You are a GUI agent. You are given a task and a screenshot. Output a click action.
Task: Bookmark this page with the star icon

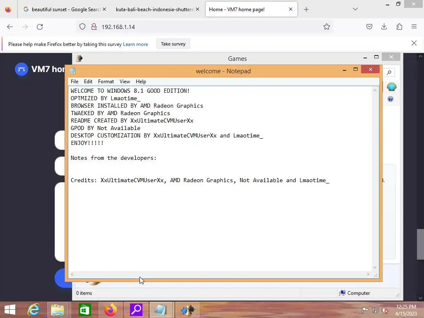click(x=327, y=26)
